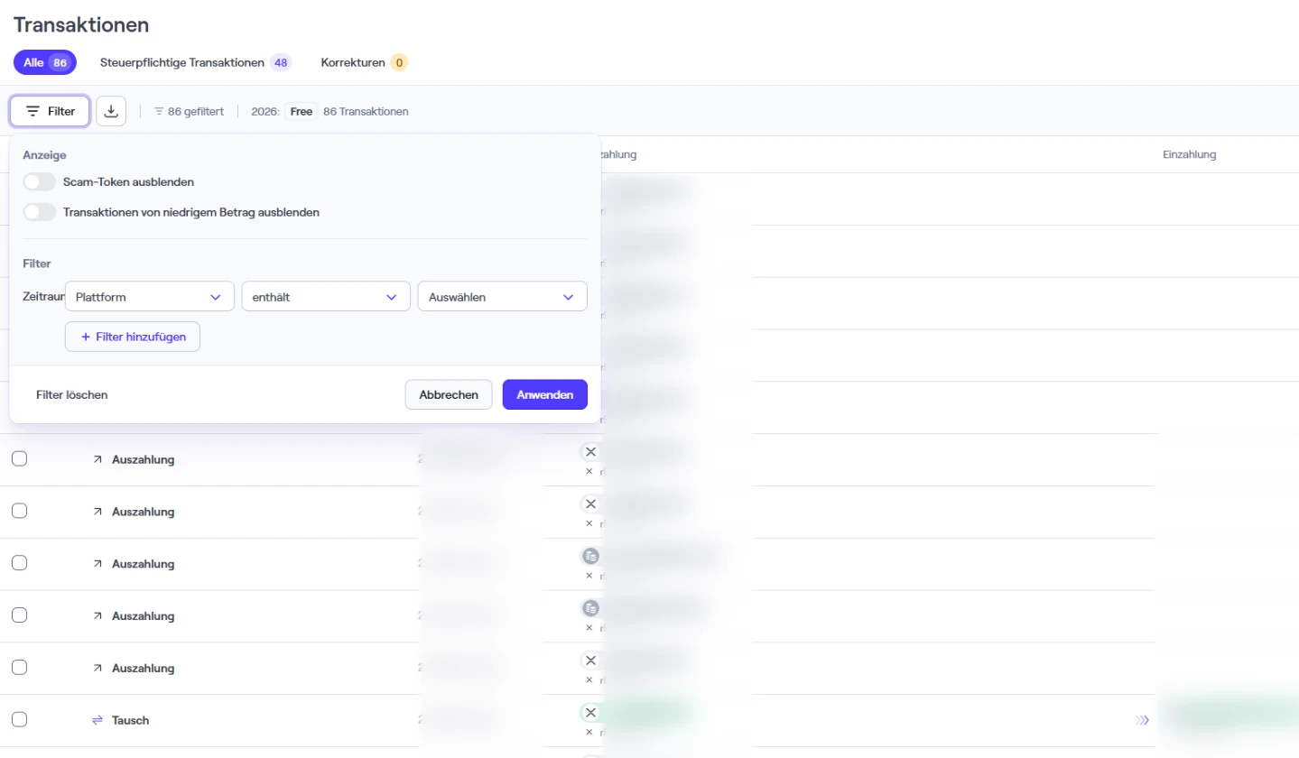Click Filter löschen to clear filters
Screen dimensions: 1299x758
(72, 394)
